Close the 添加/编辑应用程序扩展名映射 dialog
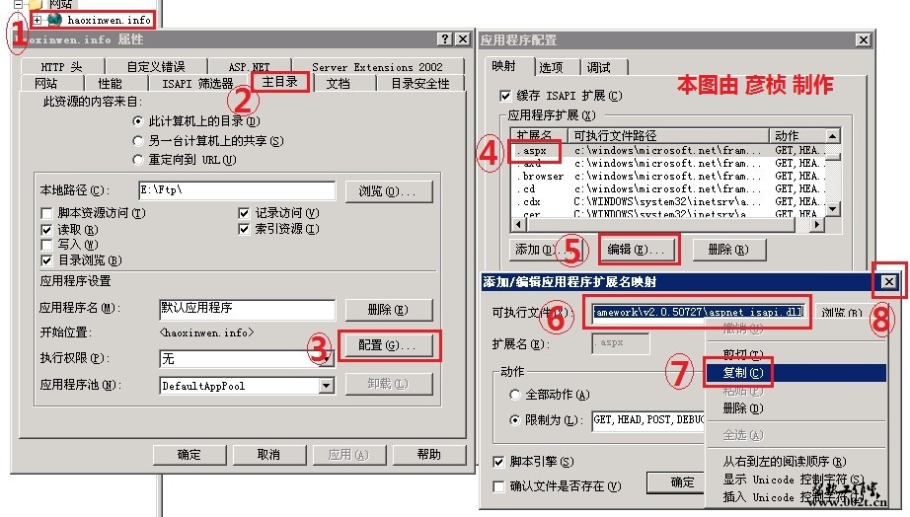Image resolution: width=910 pixels, height=517 pixels. click(888, 282)
